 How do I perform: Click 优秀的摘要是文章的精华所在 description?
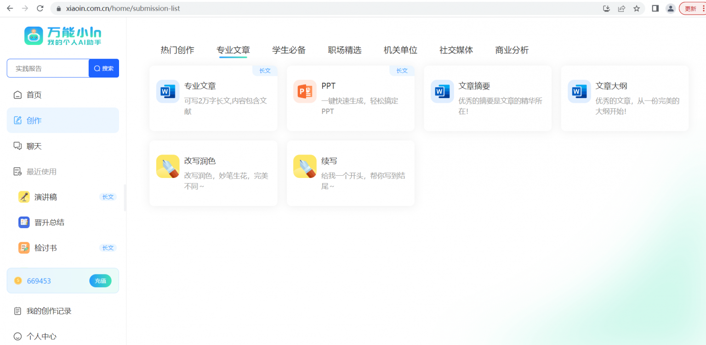click(x=501, y=106)
